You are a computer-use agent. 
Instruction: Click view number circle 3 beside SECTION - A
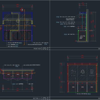coord(49,98)
